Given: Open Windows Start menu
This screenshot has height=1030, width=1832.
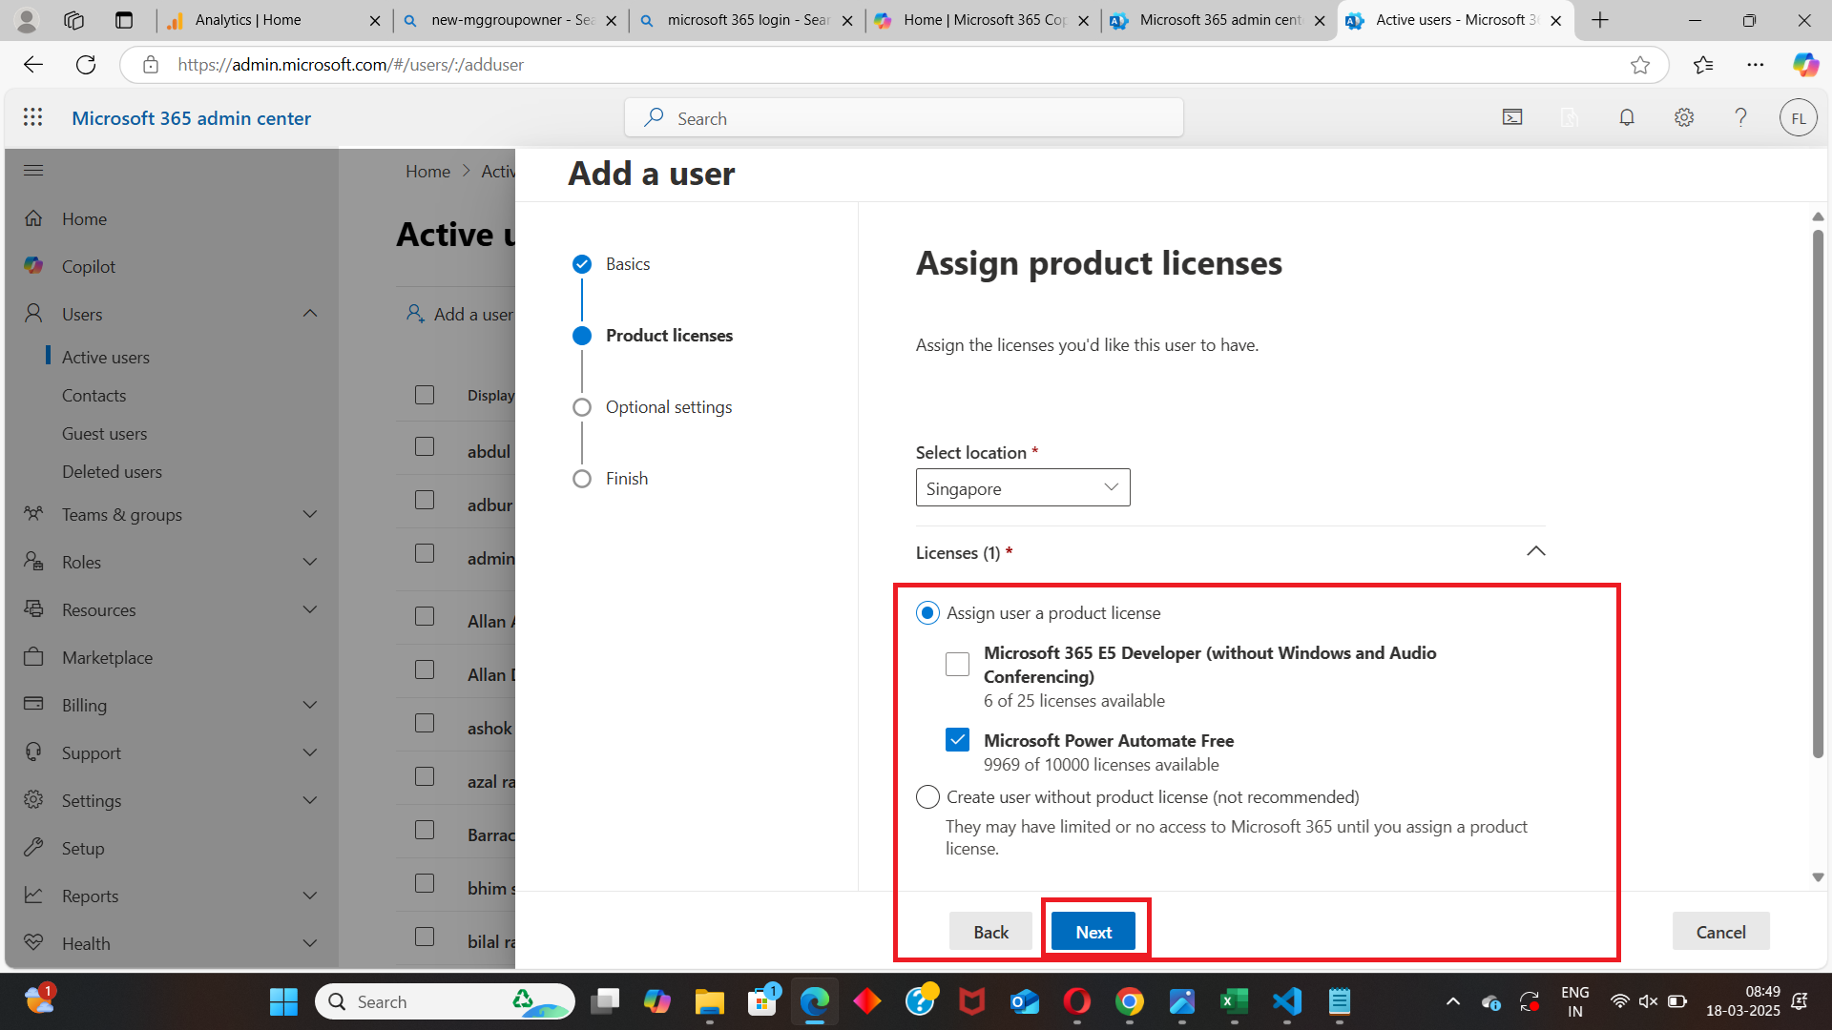Looking at the screenshot, I should pos(283,1001).
